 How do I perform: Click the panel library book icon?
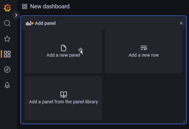(x=63, y=95)
